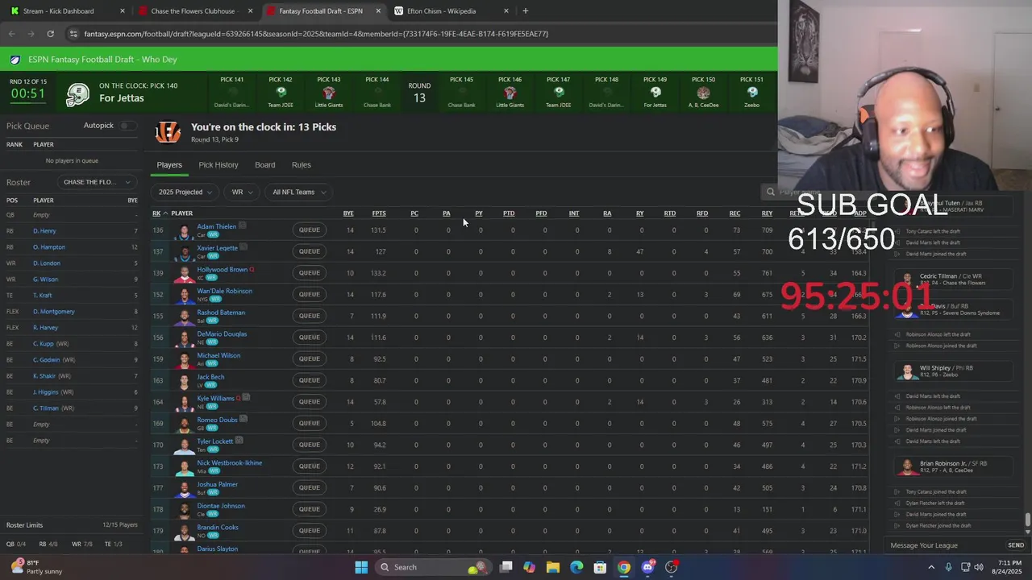Sort players by the RK column arrow
This screenshot has width=1032, height=580.
coord(165,213)
